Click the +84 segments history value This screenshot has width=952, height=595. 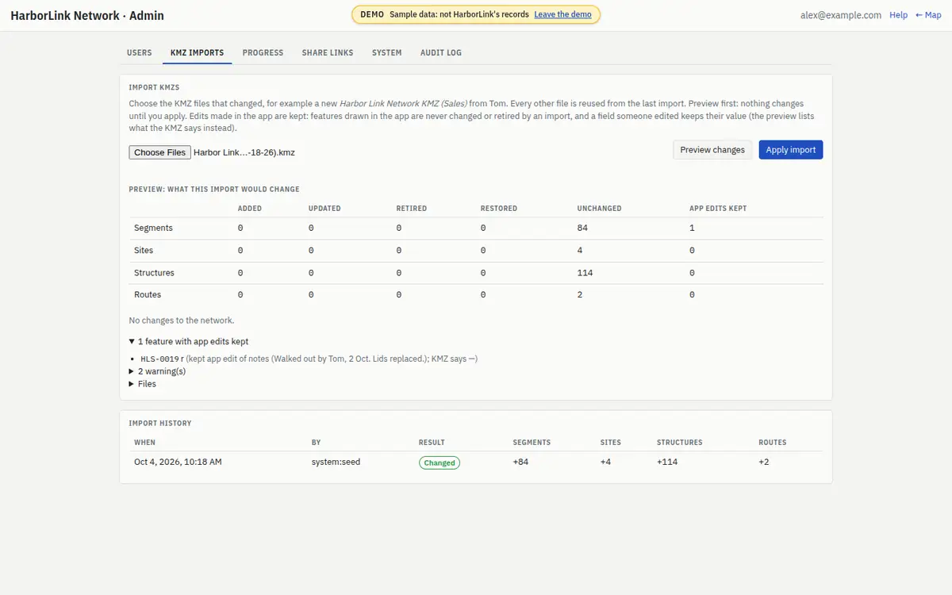click(x=520, y=462)
